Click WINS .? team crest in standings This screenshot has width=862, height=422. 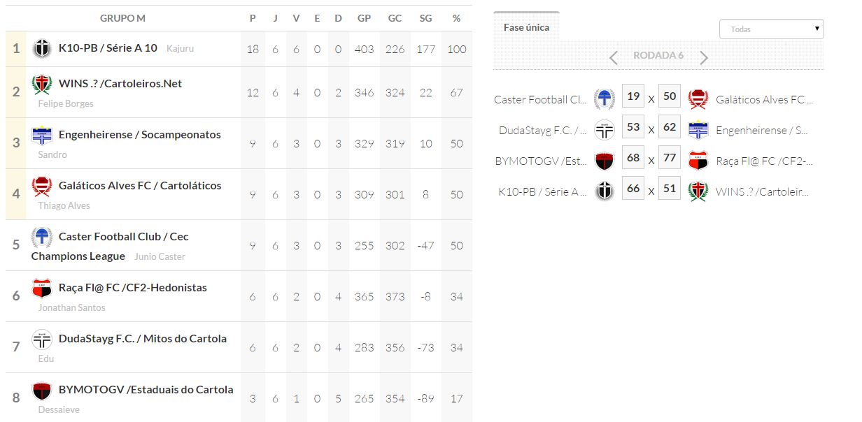42,85
